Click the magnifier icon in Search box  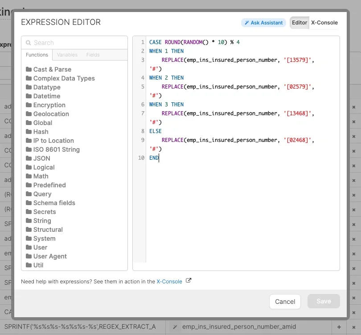tap(29, 43)
